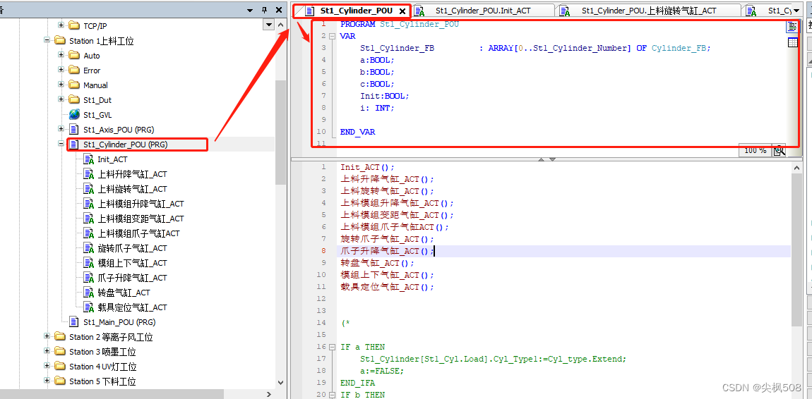
Task: Open the device tree panel options arrow
Action: pyautogui.click(x=250, y=10)
